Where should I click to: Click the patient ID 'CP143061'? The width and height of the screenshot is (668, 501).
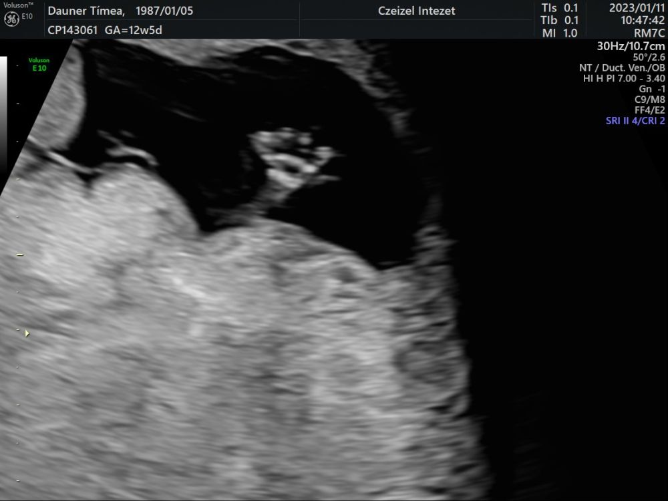(72, 30)
